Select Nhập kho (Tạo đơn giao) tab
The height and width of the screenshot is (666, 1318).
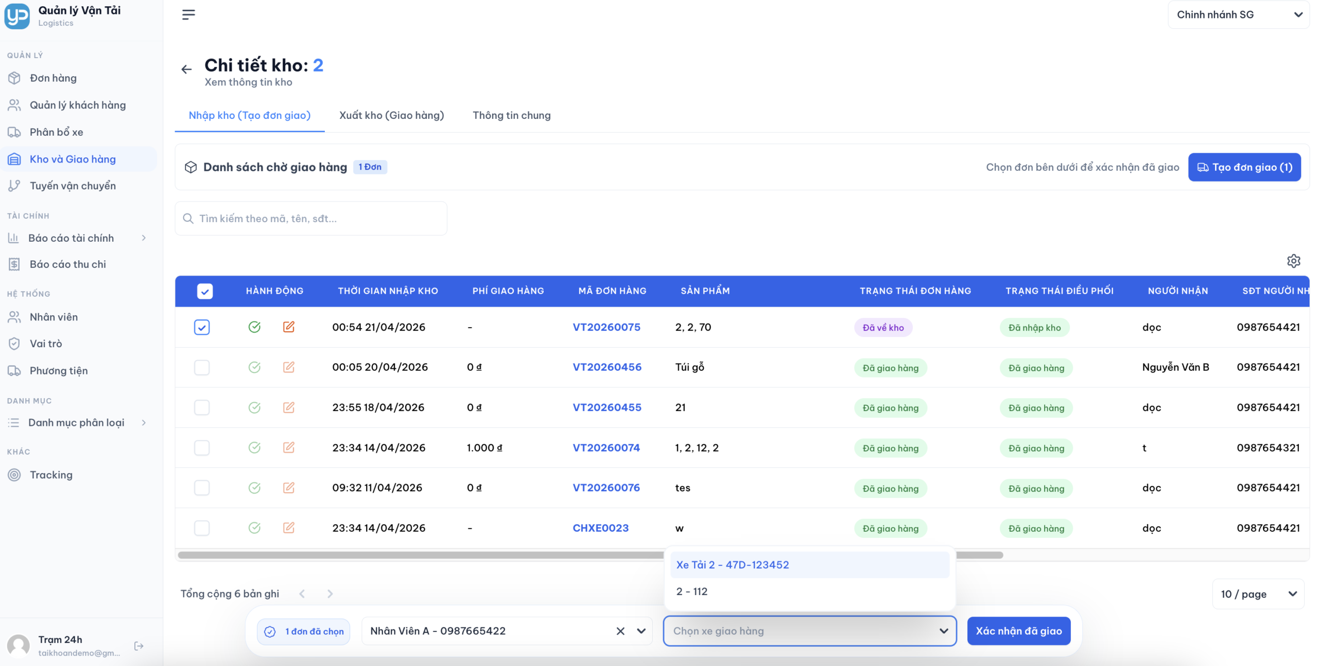[250, 115]
